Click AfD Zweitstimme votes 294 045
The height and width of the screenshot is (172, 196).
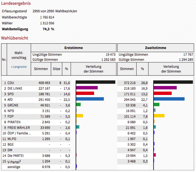(130, 100)
